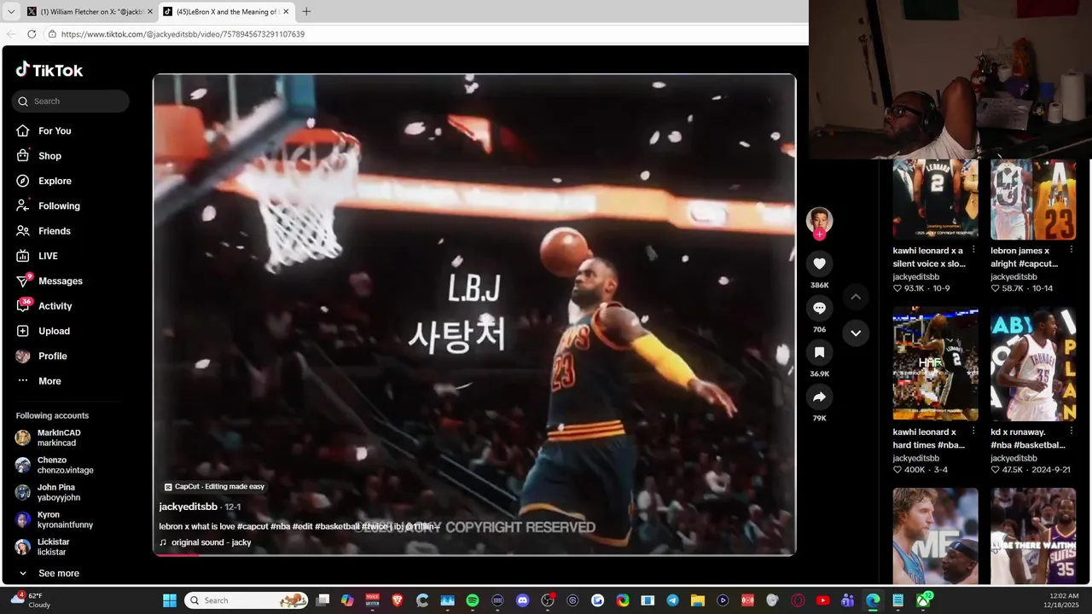Go to the previous video
This screenshot has height=614, width=1092.
(x=856, y=297)
